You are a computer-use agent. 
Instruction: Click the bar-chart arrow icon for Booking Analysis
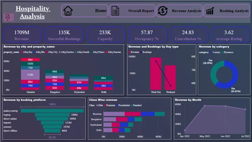point(210,11)
